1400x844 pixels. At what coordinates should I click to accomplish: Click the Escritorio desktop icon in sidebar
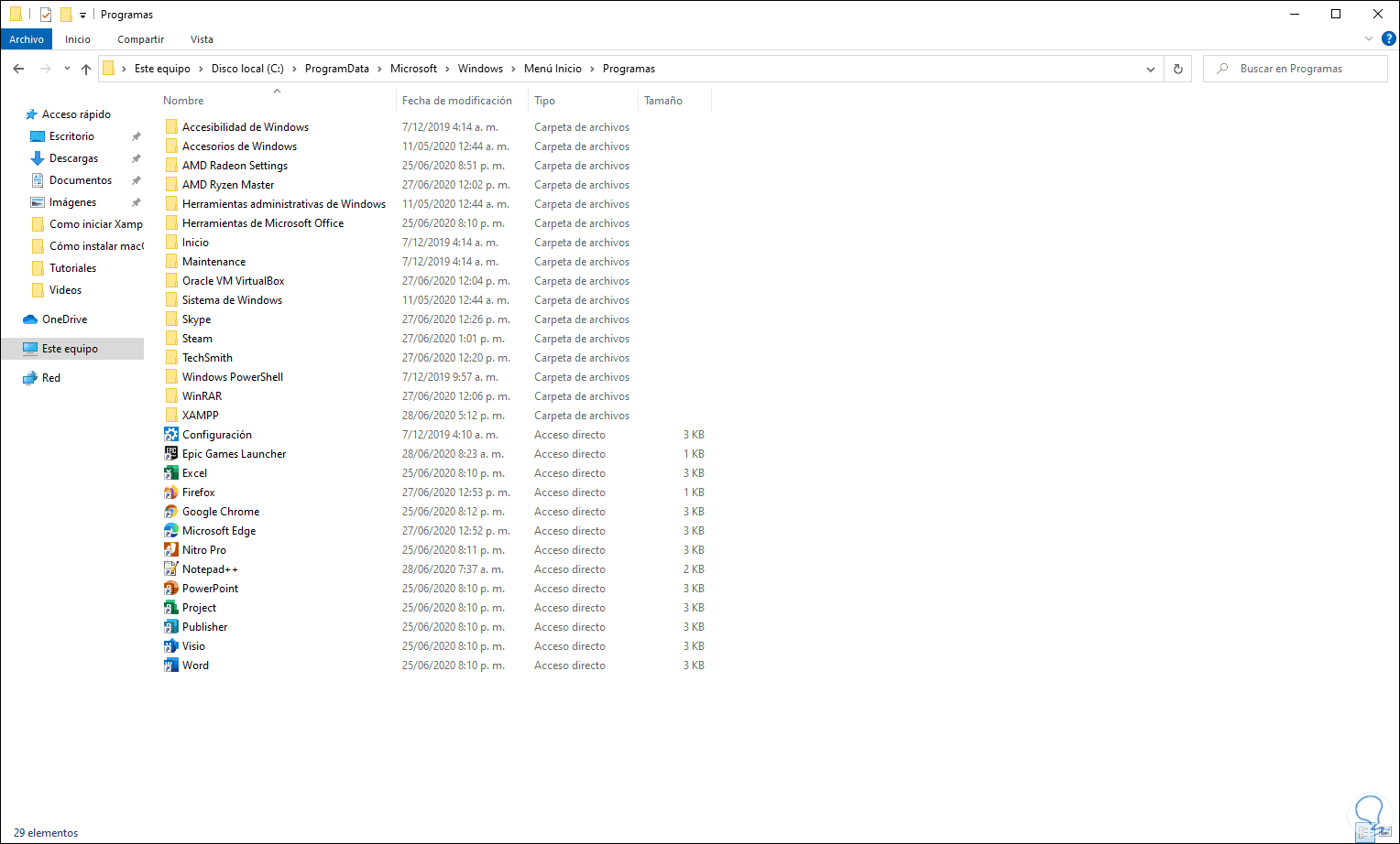click(x=38, y=136)
